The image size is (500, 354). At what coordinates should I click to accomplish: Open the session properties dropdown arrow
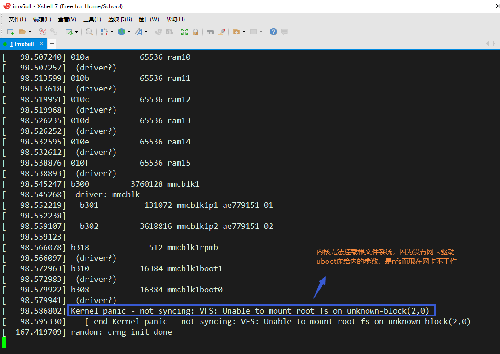(x=76, y=32)
